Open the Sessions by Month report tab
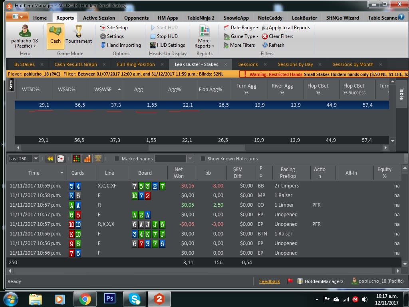 353,64
